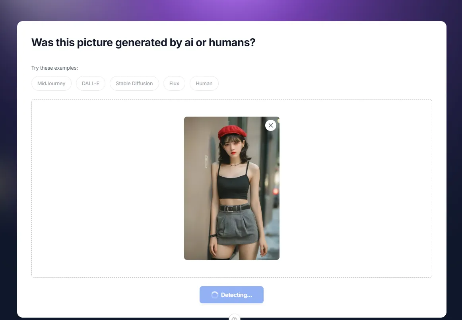Viewport: 462px width, 320px height.
Task: Click empty space in the dashed upload area left of the image
Action: click(x=107, y=188)
